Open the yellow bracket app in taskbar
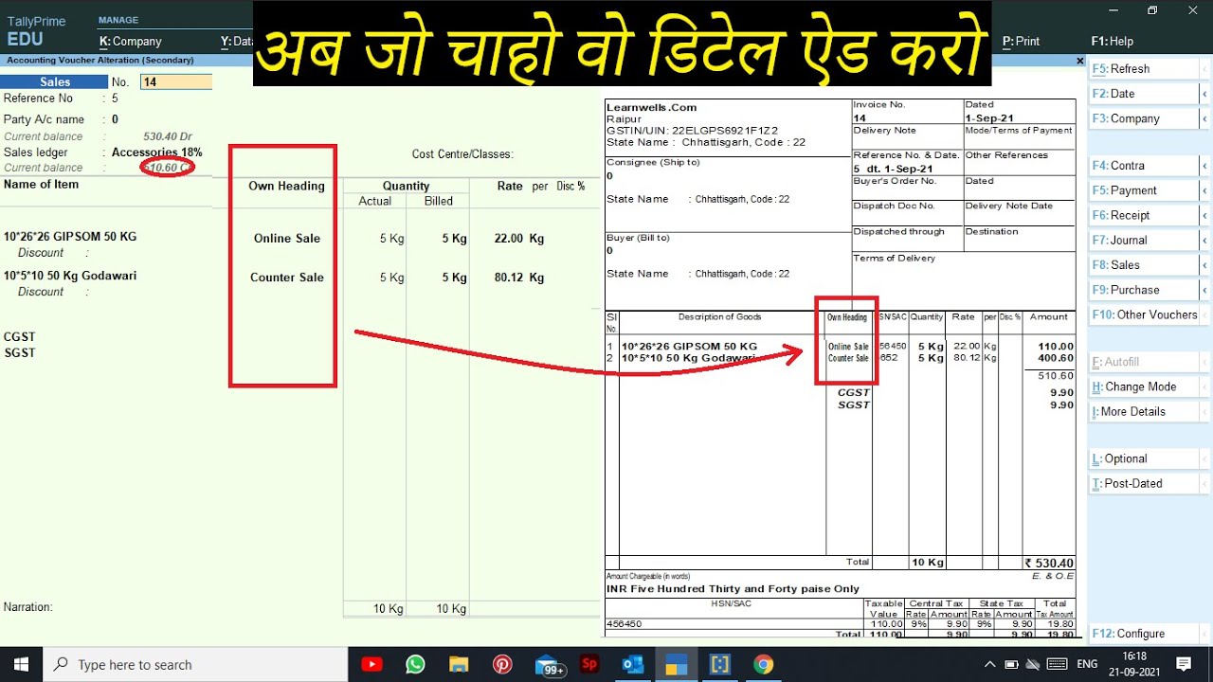 (720, 664)
